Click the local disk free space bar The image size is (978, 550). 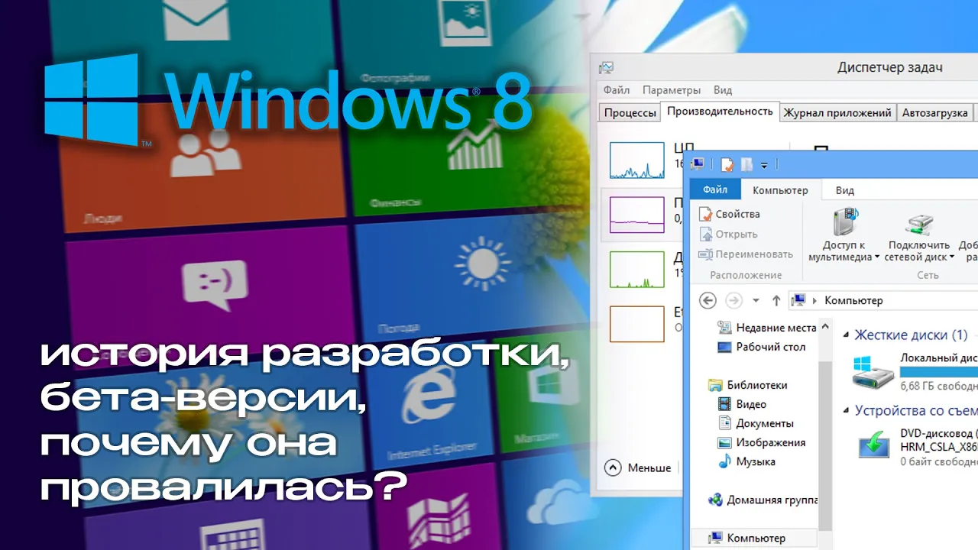(x=939, y=371)
